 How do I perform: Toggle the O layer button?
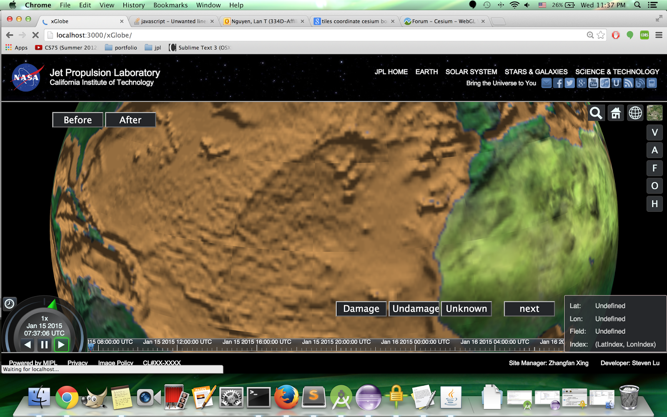tap(654, 186)
